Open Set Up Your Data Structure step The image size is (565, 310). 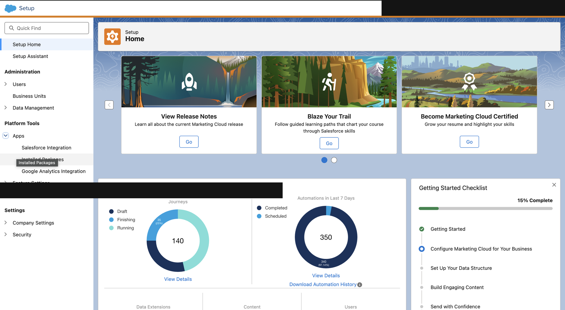tap(461, 268)
